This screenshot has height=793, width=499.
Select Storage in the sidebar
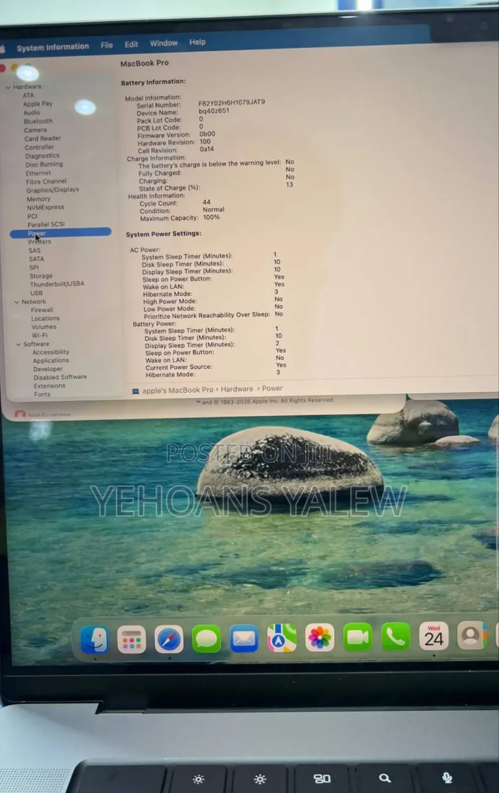(x=41, y=276)
